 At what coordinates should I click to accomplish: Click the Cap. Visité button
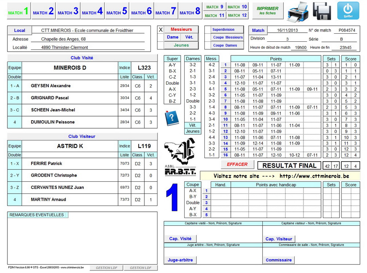(180, 239)
